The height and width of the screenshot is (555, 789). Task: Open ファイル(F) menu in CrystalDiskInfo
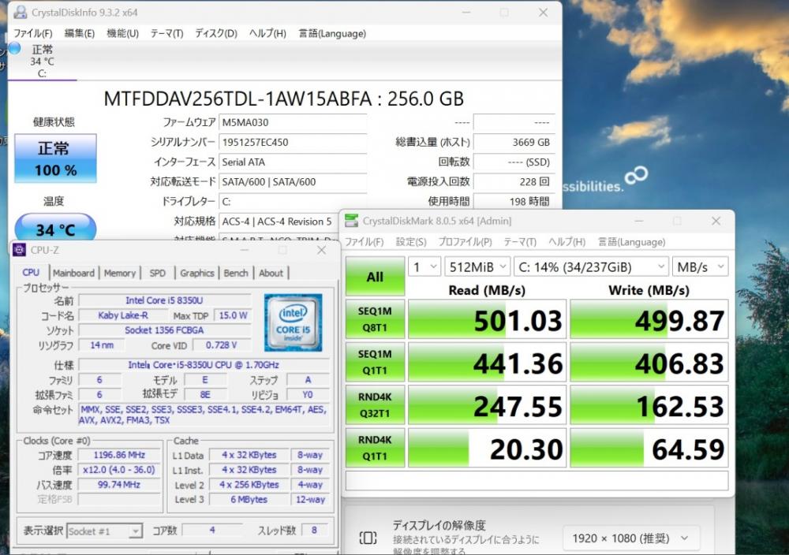(32, 33)
